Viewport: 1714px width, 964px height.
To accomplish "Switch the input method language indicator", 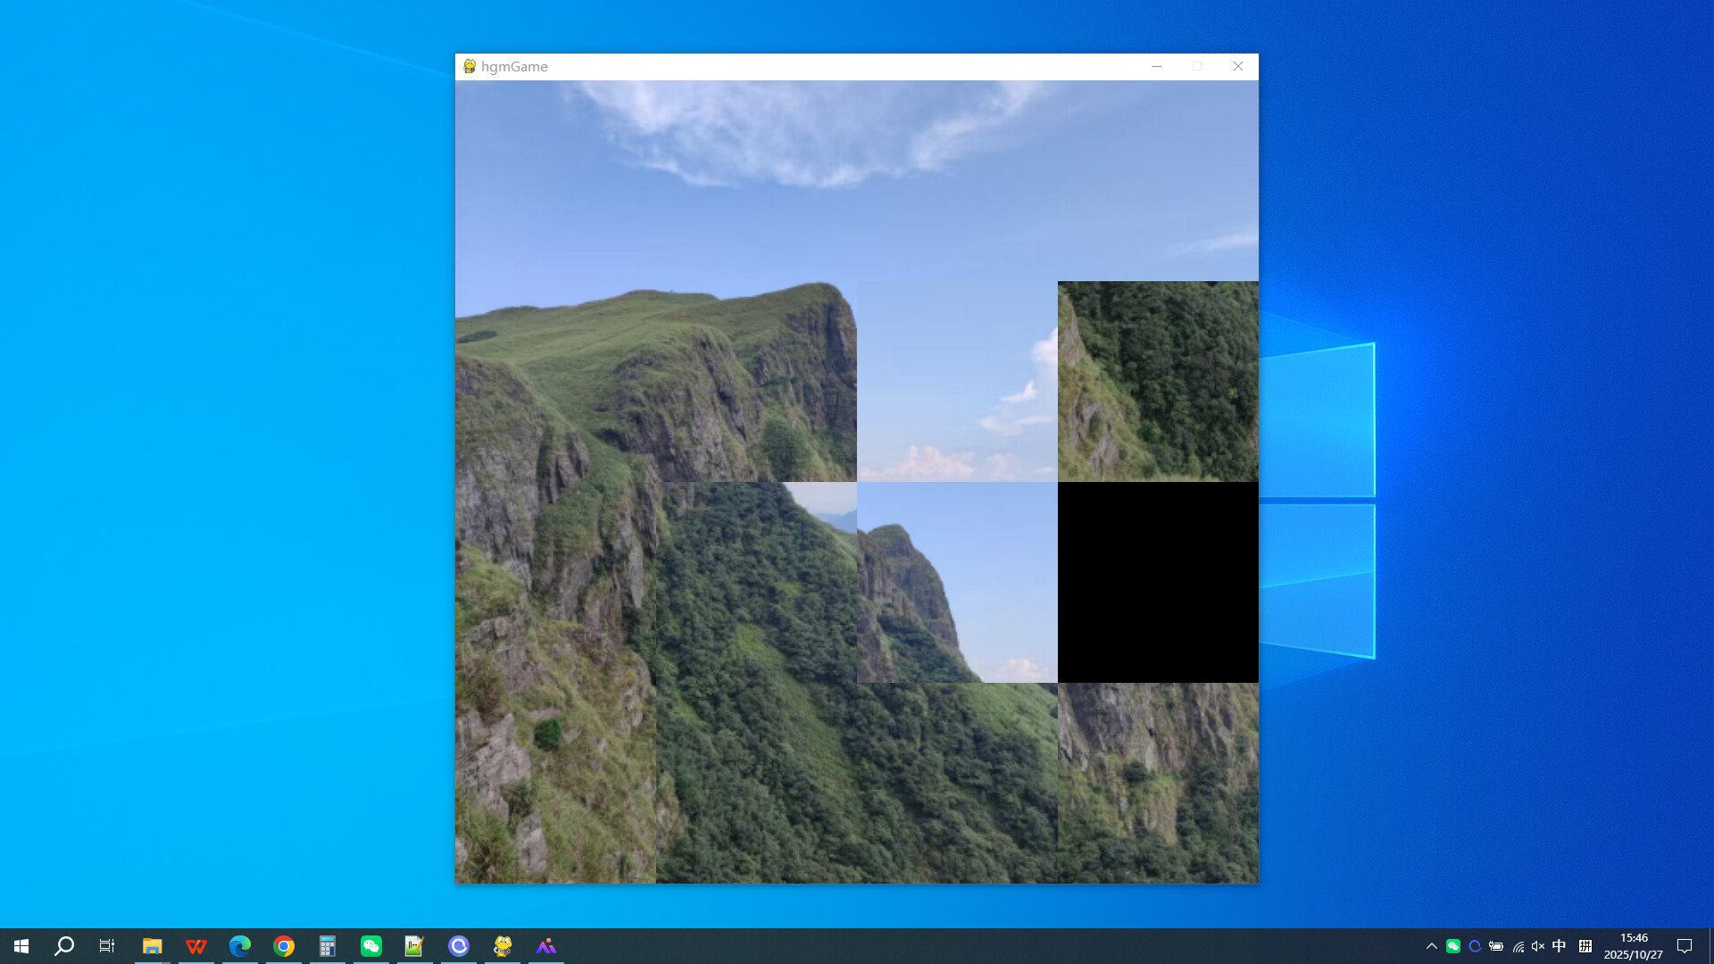I will 1558,946.
